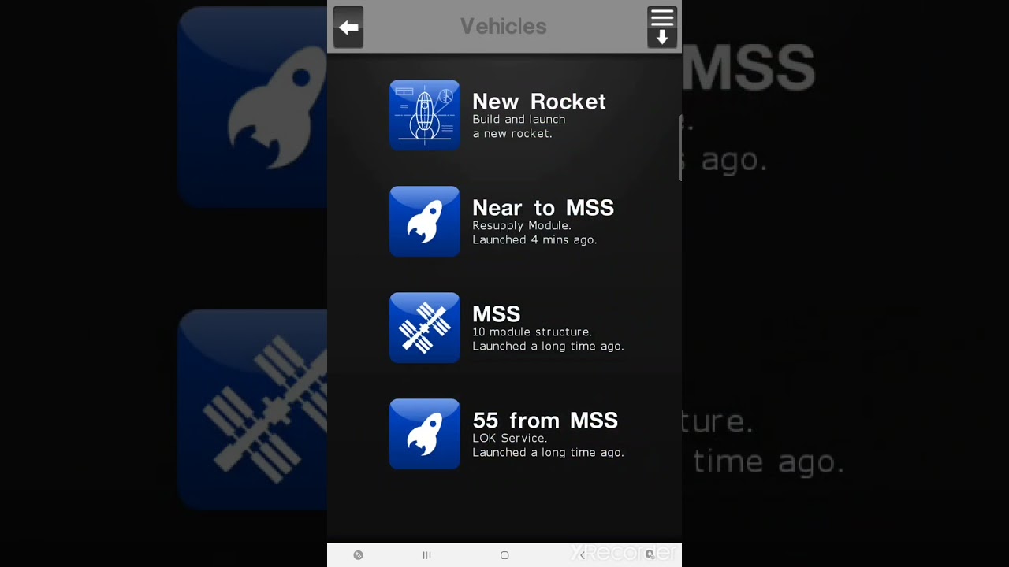Viewport: 1009px width, 567px height.
Task: Click the vehicle list scrollbar
Action: (x=680, y=148)
